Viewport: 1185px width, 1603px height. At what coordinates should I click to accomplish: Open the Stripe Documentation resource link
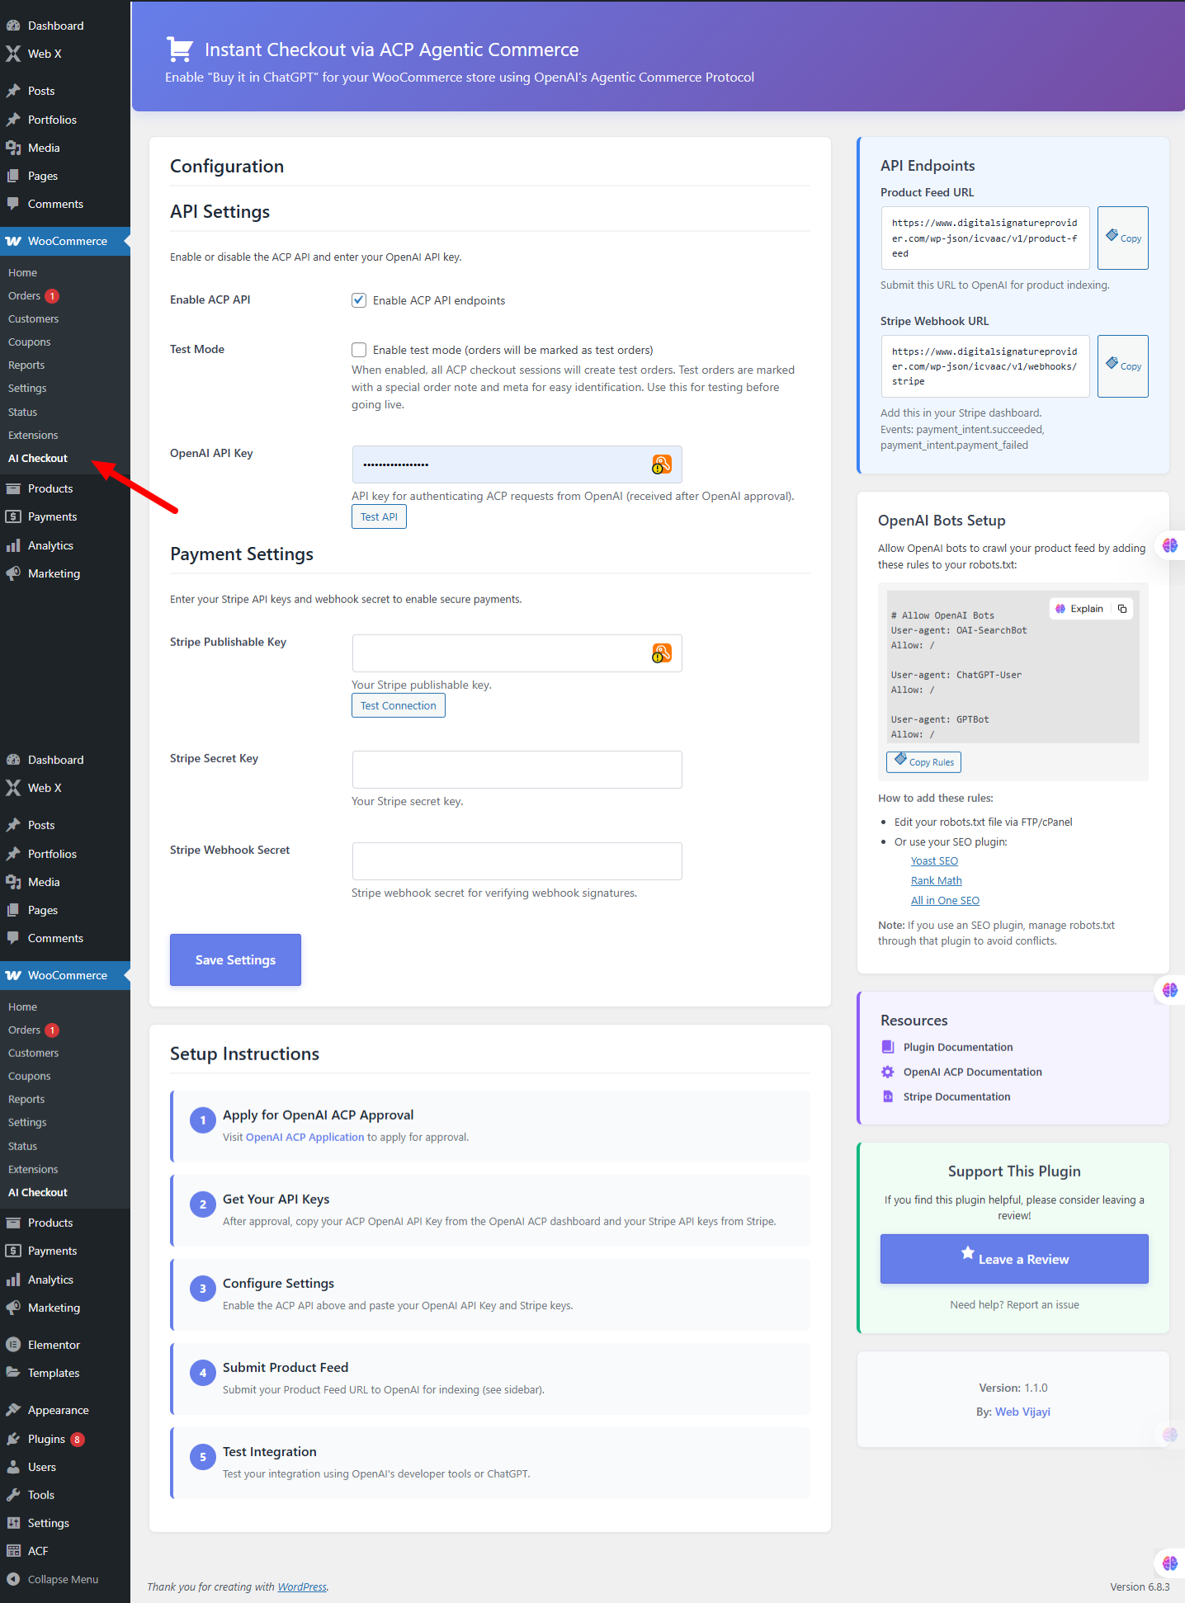956,1096
